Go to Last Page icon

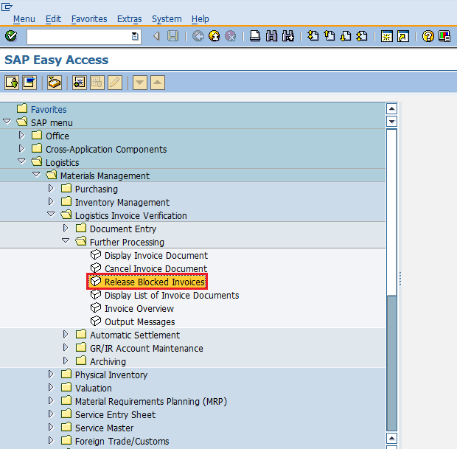pyautogui.click(x=362, y=36)
